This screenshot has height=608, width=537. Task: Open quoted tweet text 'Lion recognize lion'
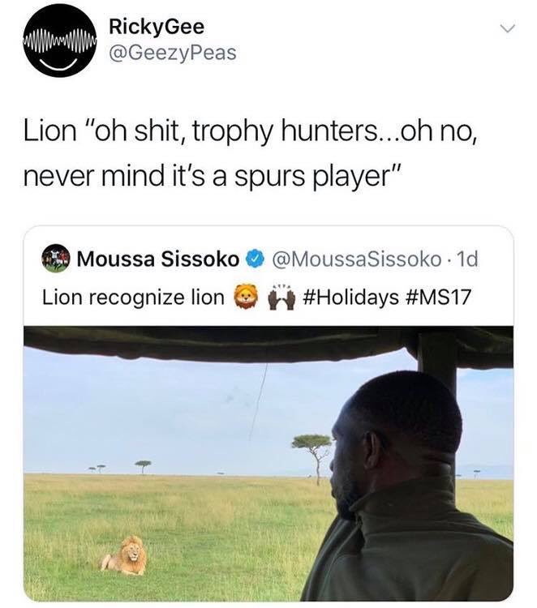pyautogui.click(x=133, y=298)
